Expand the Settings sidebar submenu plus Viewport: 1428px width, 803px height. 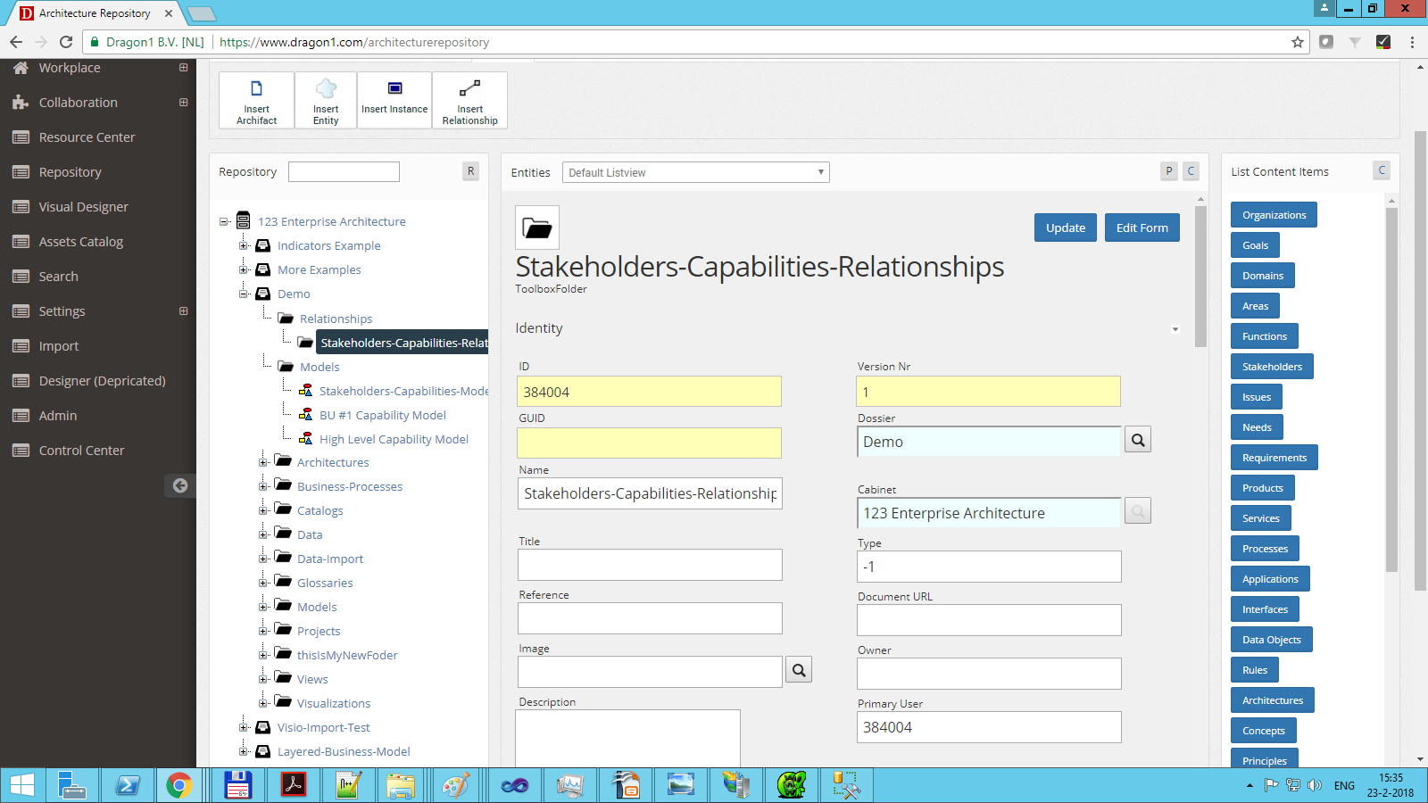pos(183,311)
